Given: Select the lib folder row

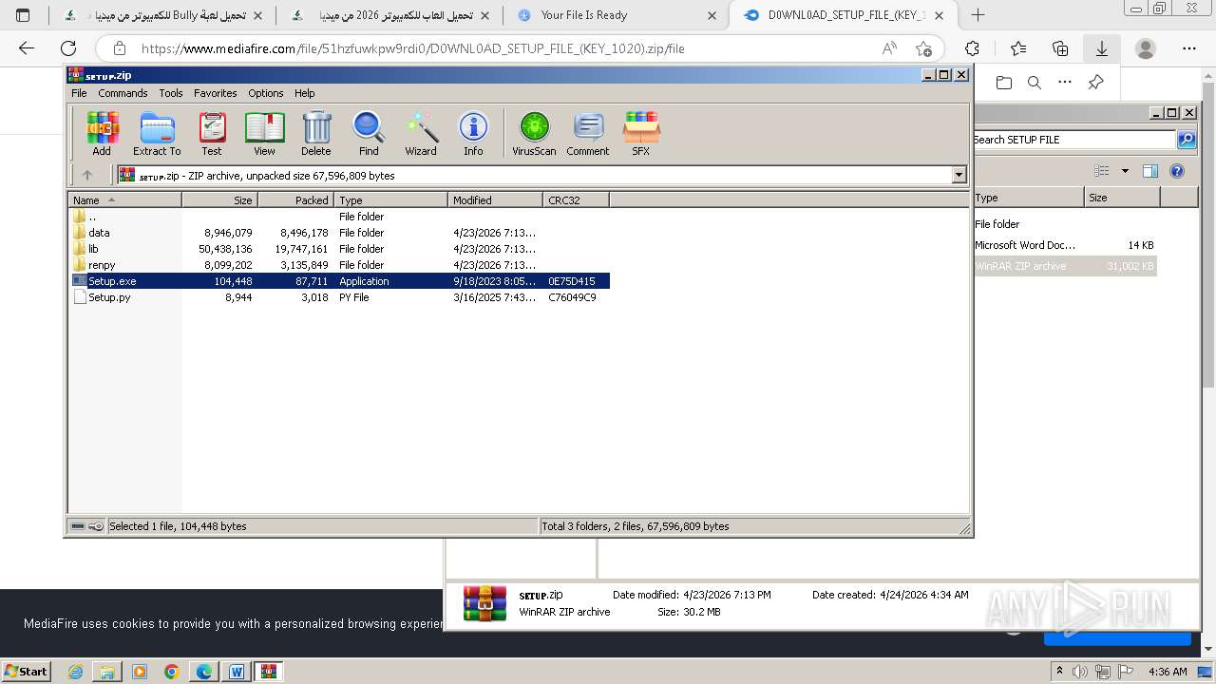Looking at the screenshot, I should point(339,249).
